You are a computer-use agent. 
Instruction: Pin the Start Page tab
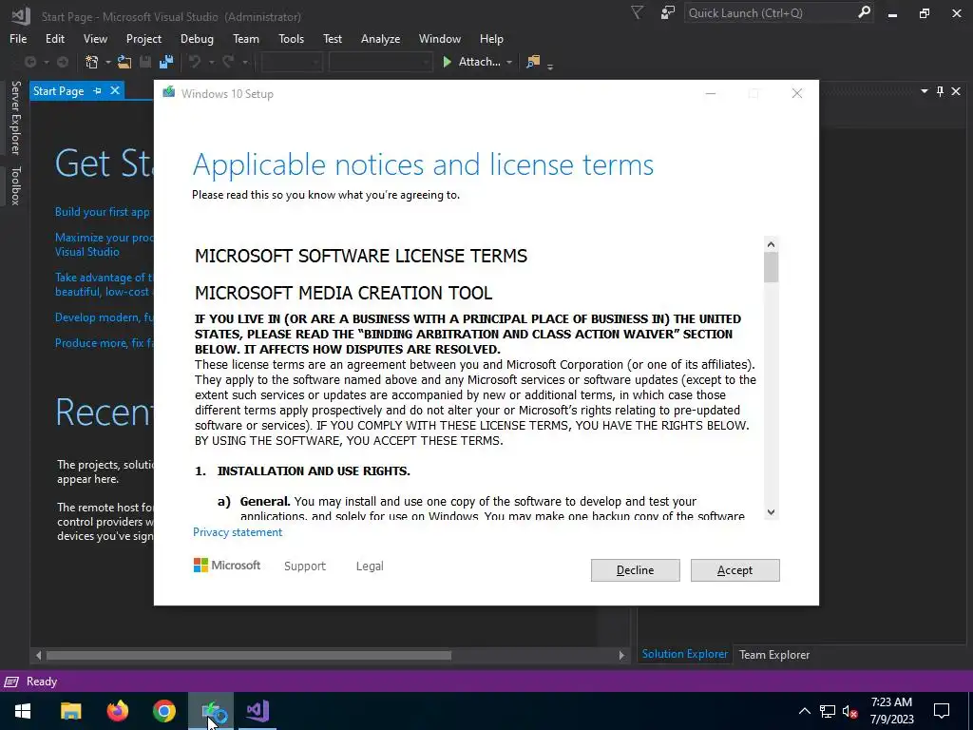(98, 90)
